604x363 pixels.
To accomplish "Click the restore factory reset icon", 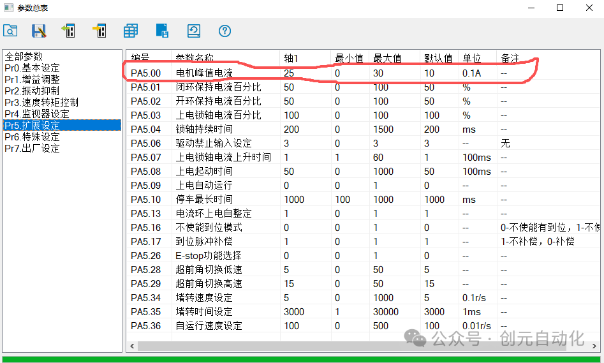I will click(x=194, y=31).
